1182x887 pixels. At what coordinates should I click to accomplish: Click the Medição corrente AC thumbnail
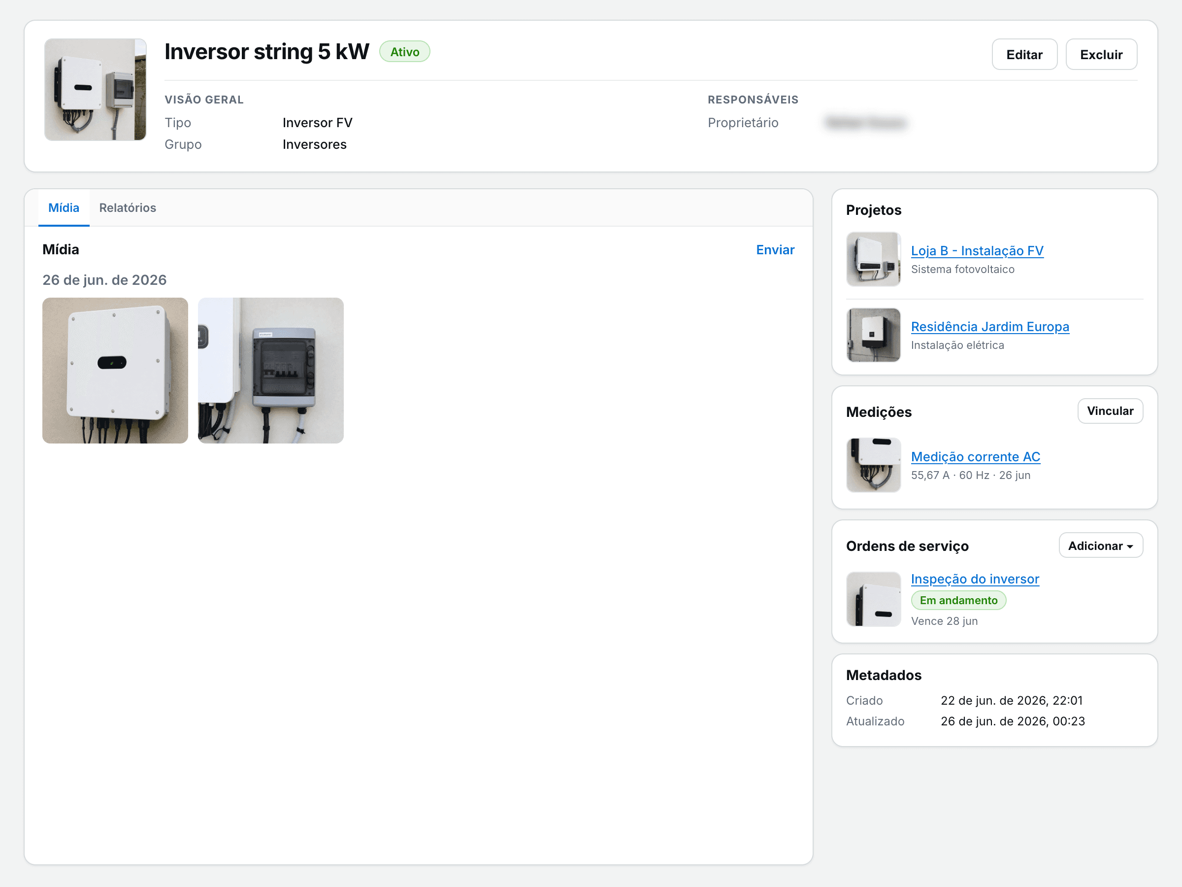click(x=873, y=465)
